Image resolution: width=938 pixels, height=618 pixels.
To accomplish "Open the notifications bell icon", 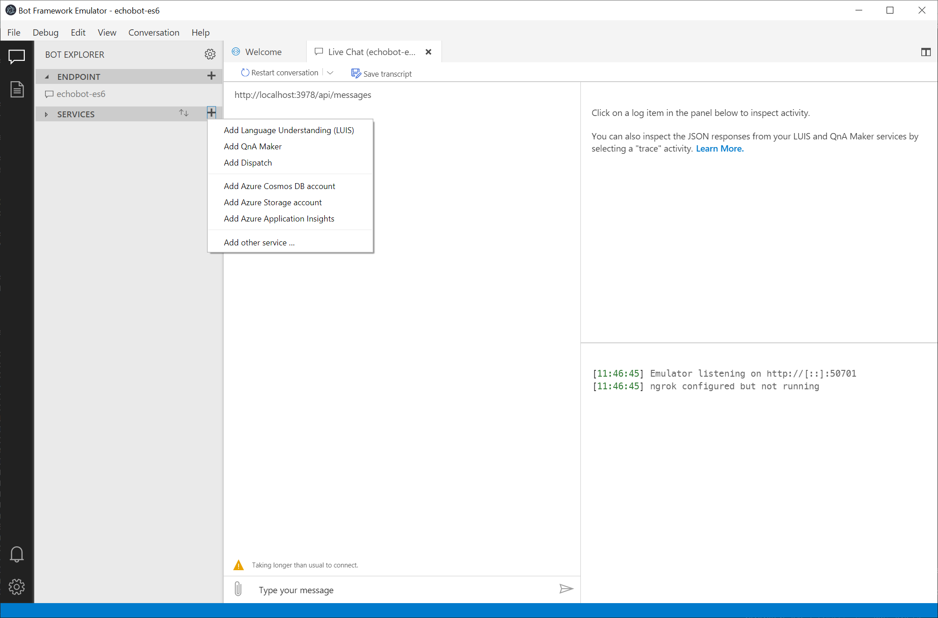I will (x=17, y=554).
